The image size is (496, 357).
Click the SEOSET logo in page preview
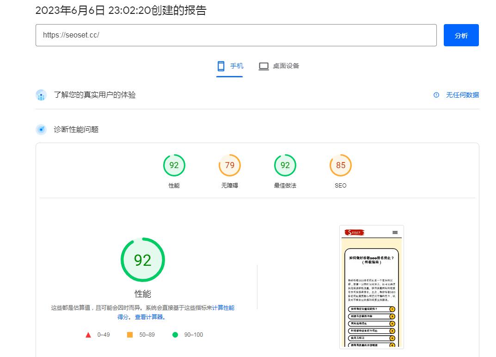355,232
